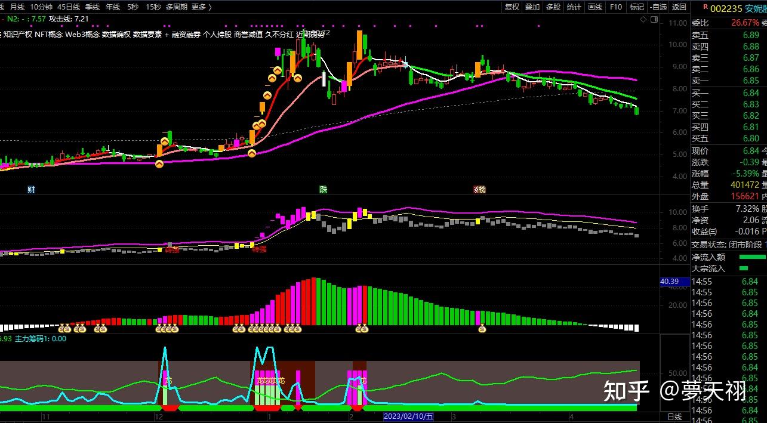Click the 叠加 overlay button
The height and width of the screenshot is (423, 767).
tap(532, 7)
